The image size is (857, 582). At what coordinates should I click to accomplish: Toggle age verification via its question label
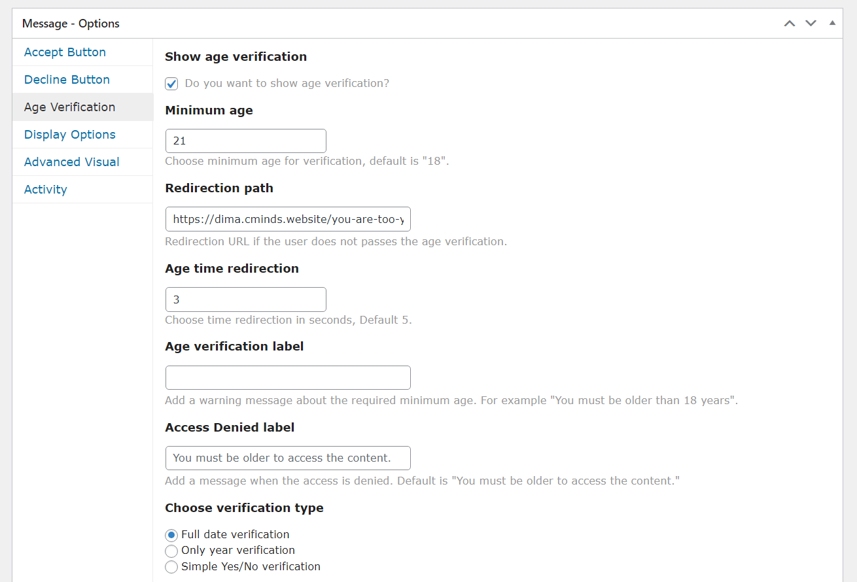286,83
